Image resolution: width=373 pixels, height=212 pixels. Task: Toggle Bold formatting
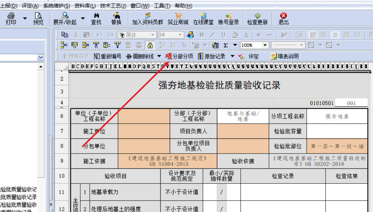202,35
